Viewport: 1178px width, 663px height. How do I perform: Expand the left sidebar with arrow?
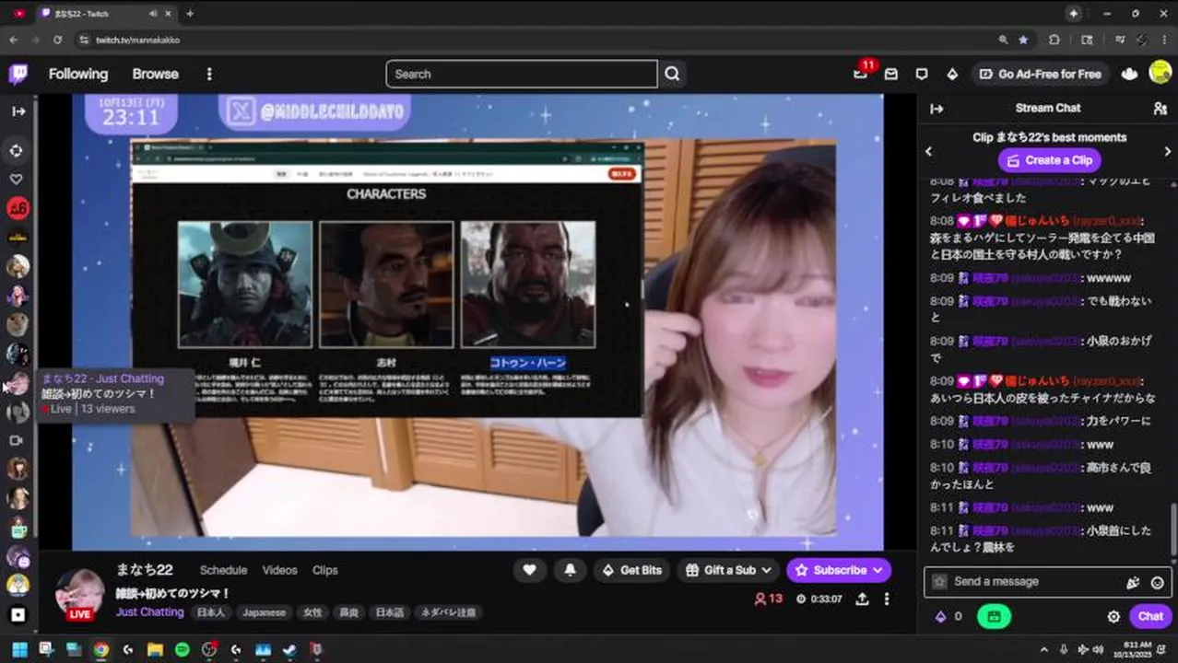pos(18,110)
